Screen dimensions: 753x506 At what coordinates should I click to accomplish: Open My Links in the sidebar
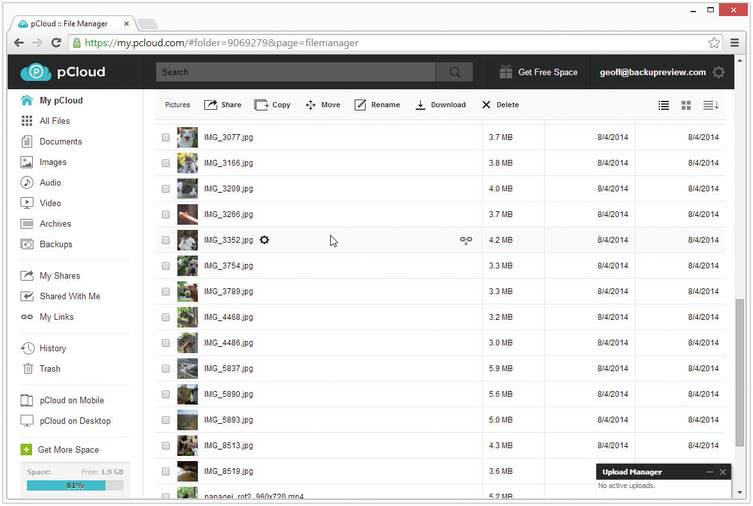(x=48, y=317)
